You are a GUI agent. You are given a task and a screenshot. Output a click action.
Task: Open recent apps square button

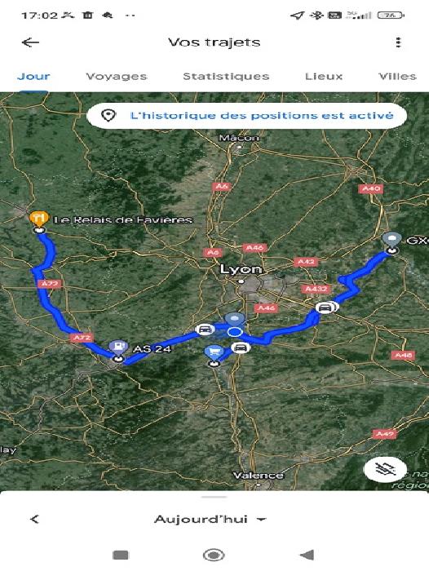[x=121, y=556]
